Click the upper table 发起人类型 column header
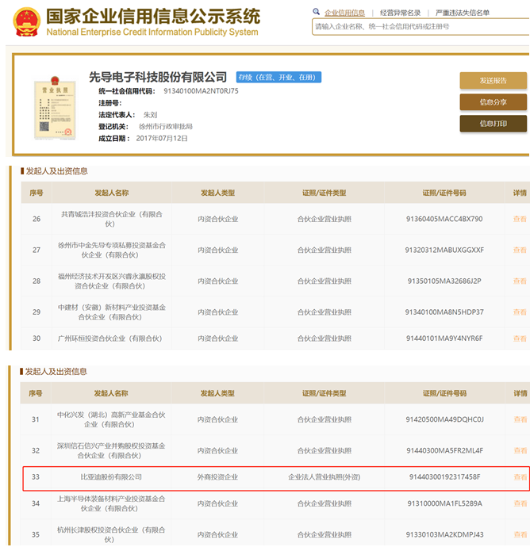The height and width of the screenshot is (547, 530). coord(217,193)
